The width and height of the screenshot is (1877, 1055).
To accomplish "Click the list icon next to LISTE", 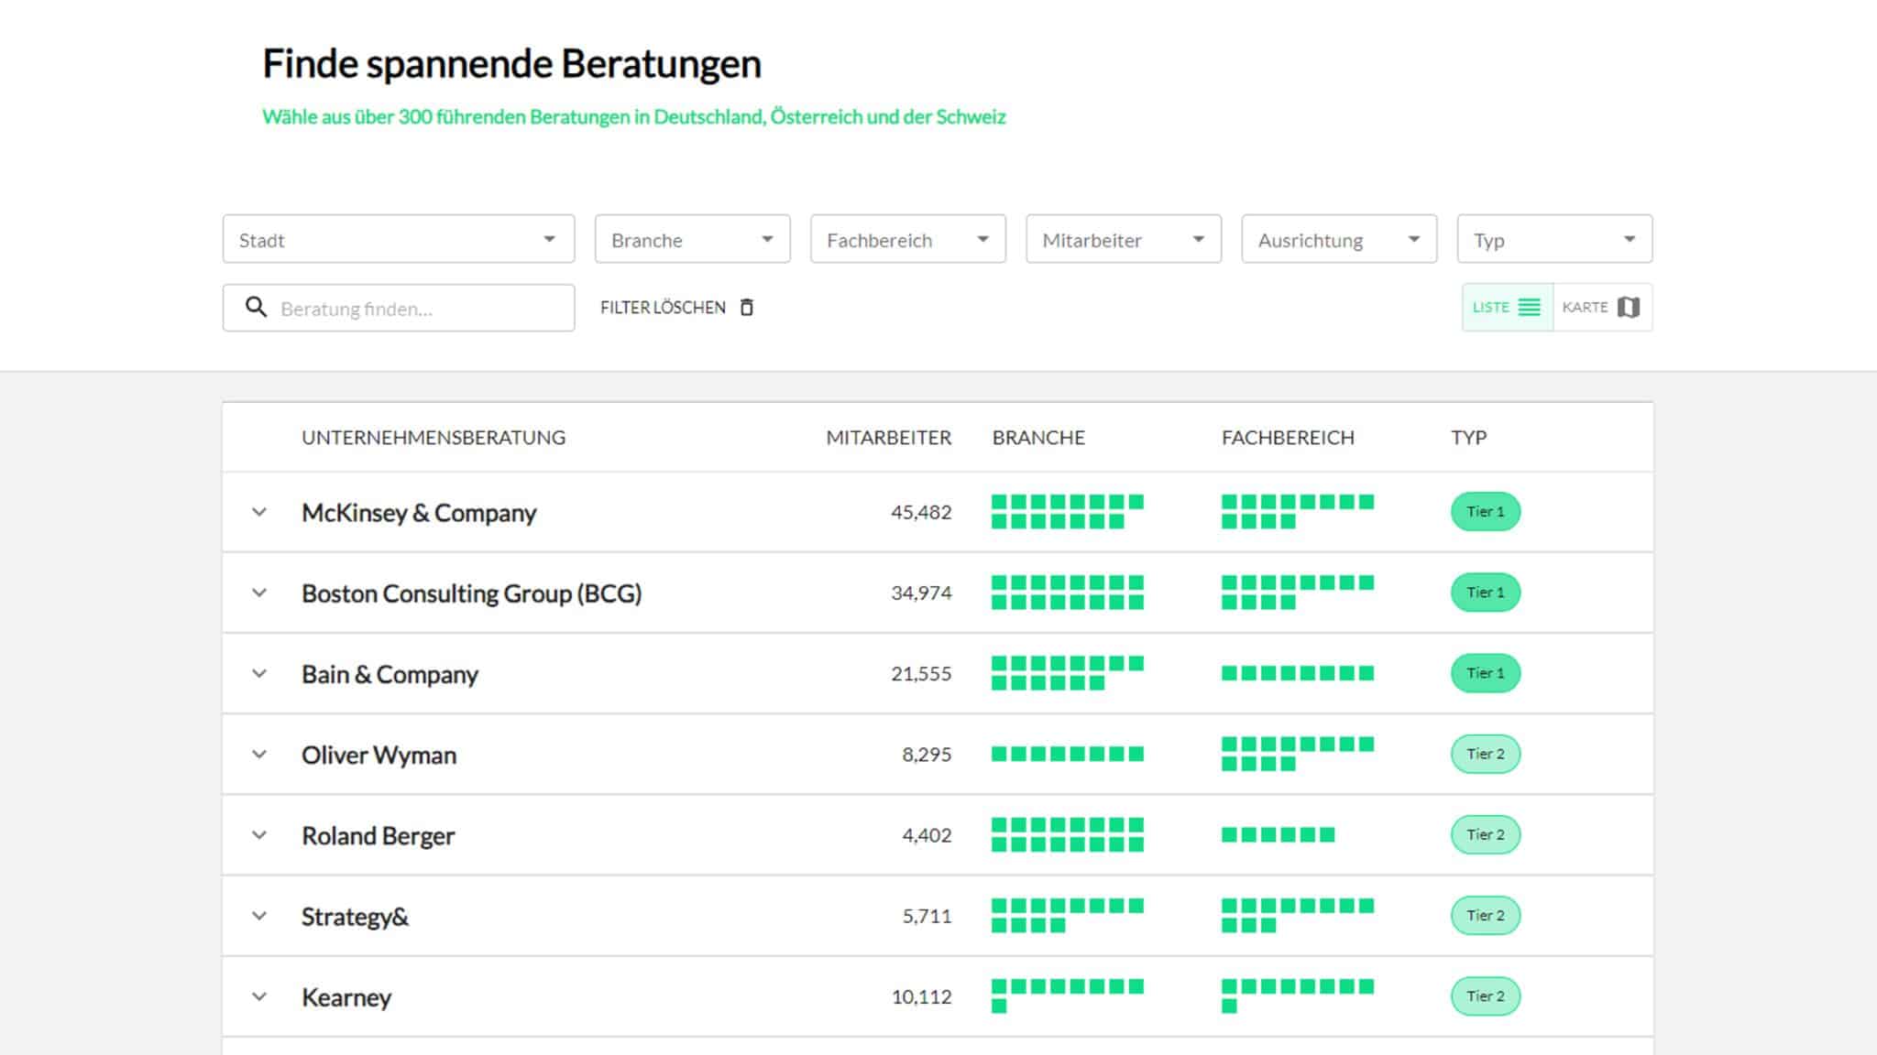I will (x=1529, y=308).
